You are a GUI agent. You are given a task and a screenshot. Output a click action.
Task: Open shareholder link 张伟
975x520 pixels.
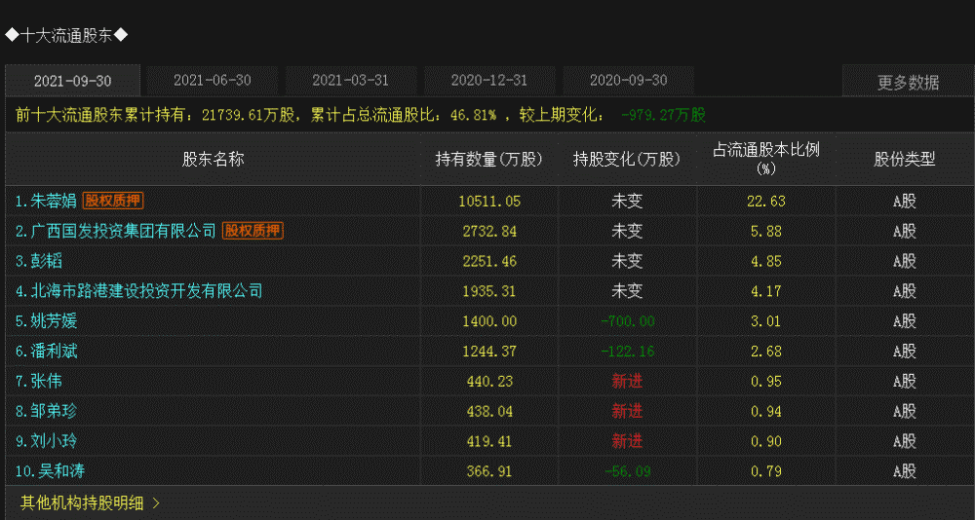coord(47,381)
